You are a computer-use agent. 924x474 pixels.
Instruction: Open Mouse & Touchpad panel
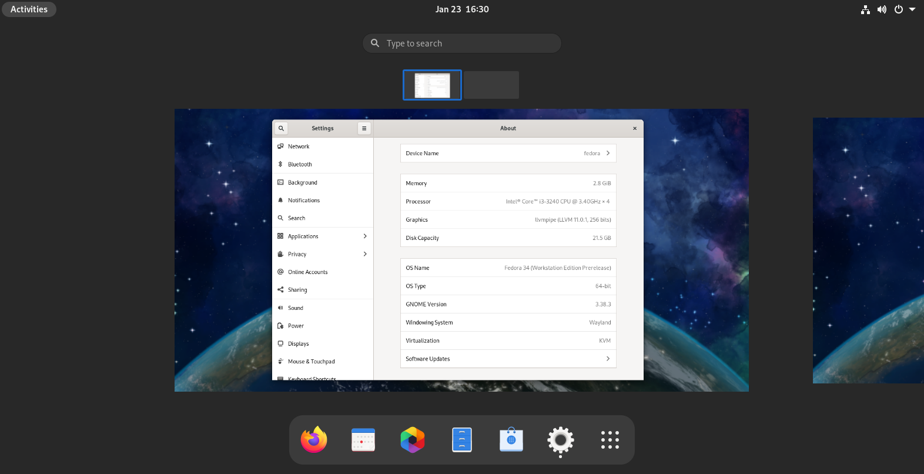323,362
